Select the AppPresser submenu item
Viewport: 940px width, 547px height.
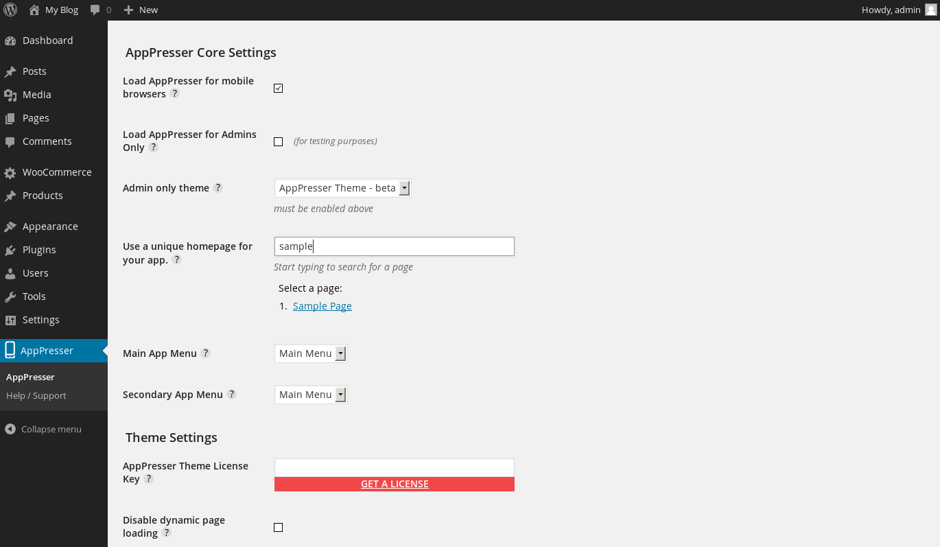30,377
